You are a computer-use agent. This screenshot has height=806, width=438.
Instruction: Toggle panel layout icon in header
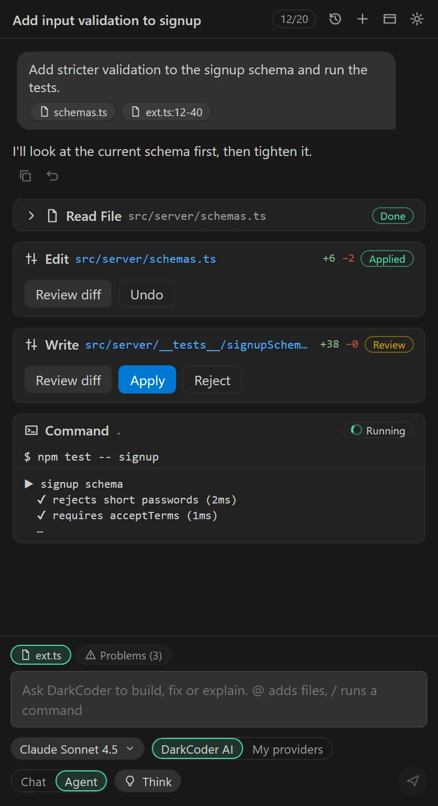point(390,19)
